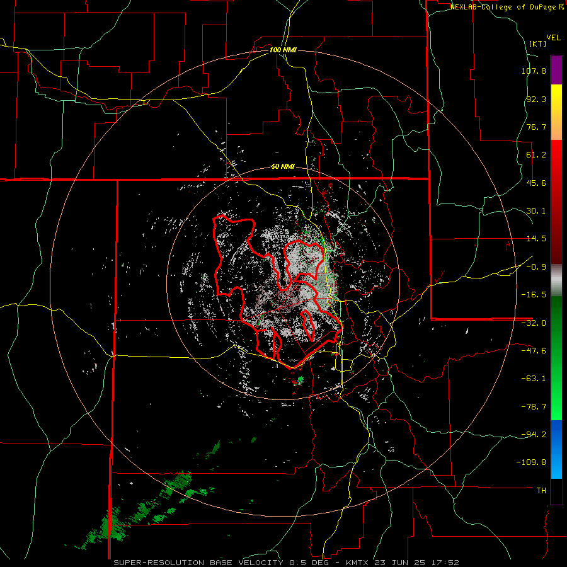This screenshot has height=567, width=567.
Task: Pick the green segment of color bar
Action: point(556,358)
